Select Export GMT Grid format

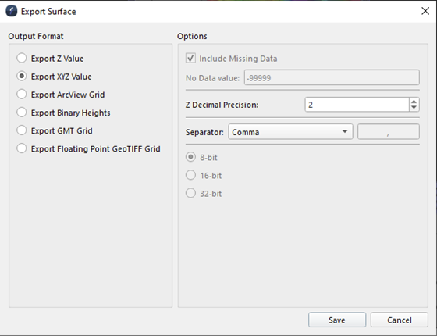(22, 130)
